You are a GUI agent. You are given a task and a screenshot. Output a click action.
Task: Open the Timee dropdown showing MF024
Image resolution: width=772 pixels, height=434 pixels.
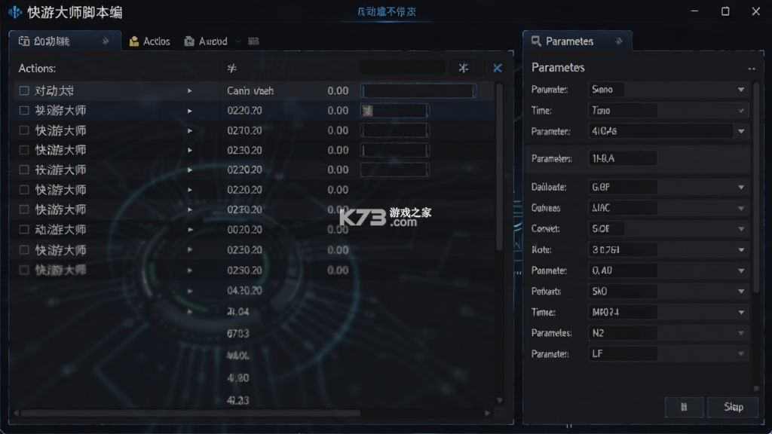point(741,313)
